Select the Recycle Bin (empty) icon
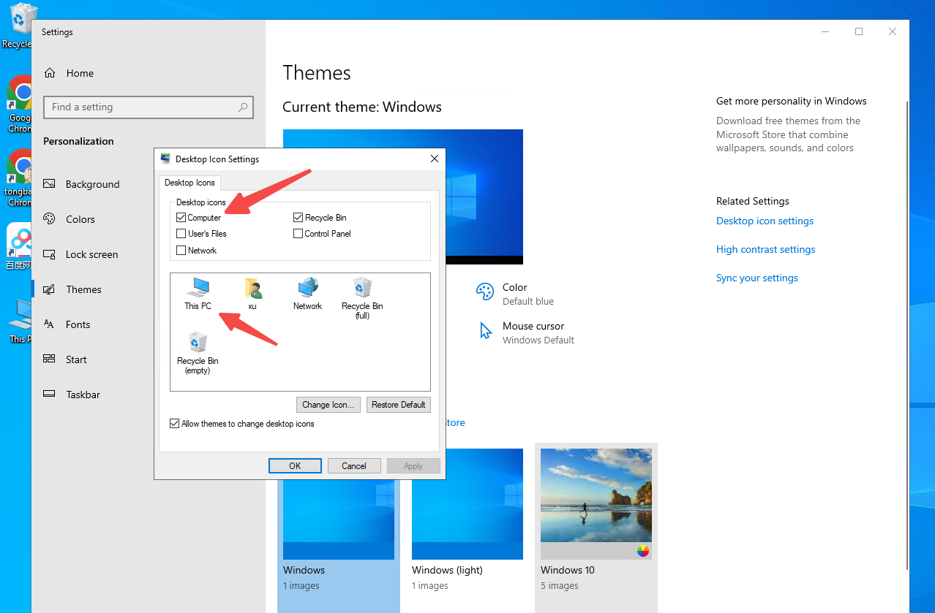935x613 pixels. (x=198, y=353)
